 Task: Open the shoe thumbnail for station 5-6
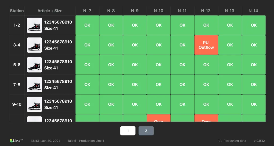[35, 65]
